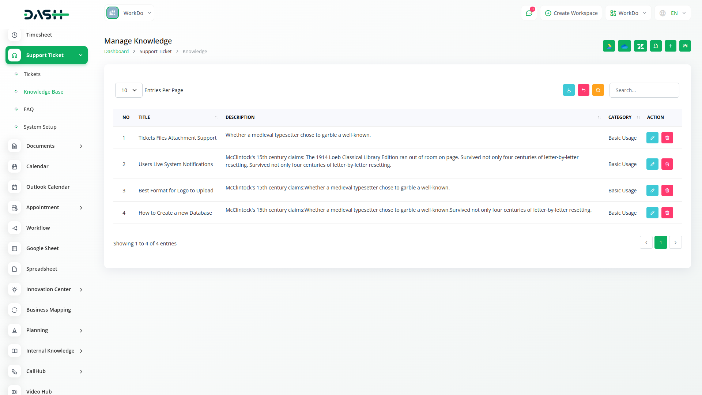Click the title 'How to Create a new Database'
702x395 pixels.
[175, 213]
